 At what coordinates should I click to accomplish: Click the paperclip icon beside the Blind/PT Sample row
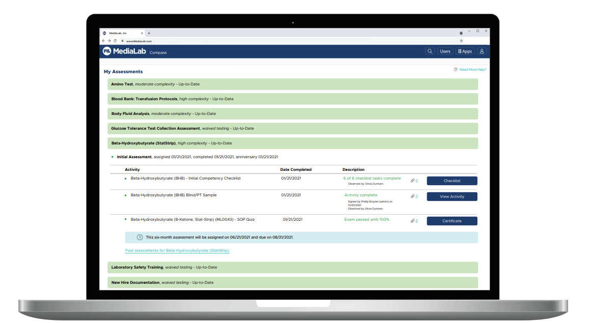tap(412, 195)
